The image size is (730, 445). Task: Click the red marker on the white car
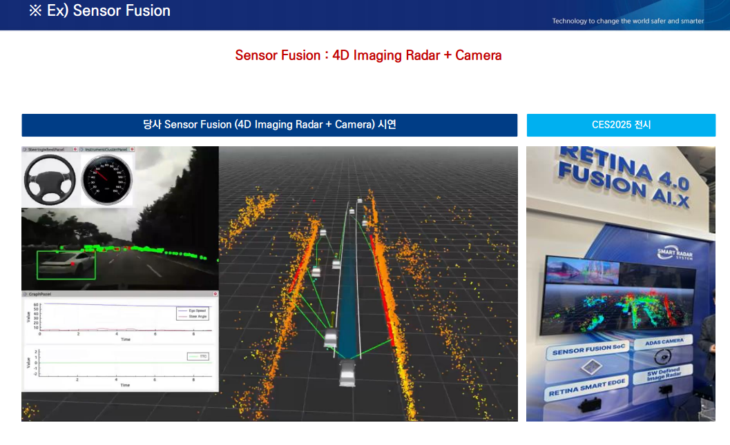click(x=73, y=264)
